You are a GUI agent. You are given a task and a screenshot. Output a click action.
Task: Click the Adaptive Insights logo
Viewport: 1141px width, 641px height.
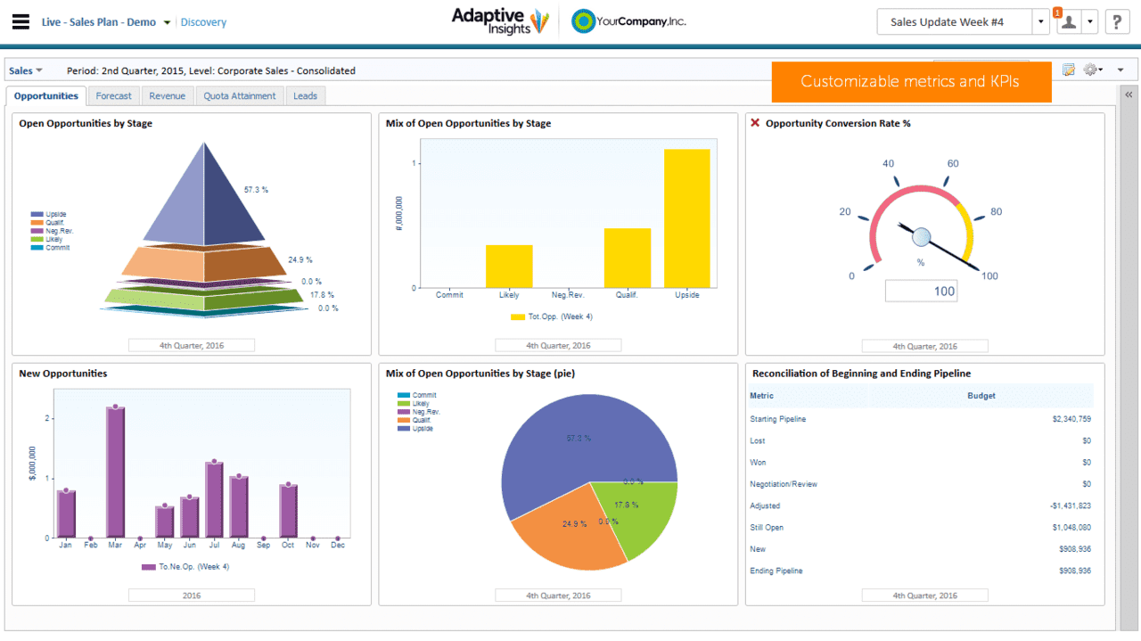tap(499, 21)
